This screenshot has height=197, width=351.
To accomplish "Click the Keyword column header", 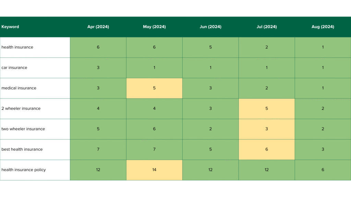I will click(x=10, y=27).
